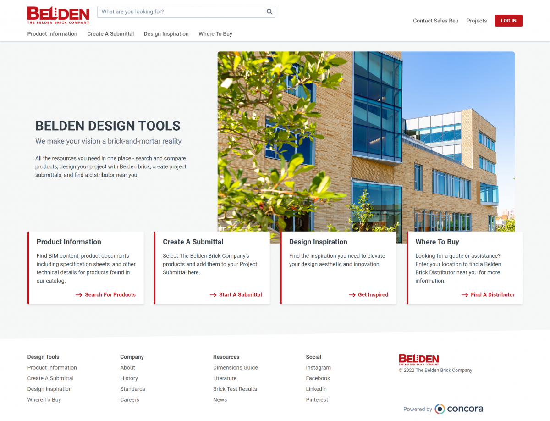Open Design Inspiration in top navigation
The image size is (550, 421).
coord(166,34)
